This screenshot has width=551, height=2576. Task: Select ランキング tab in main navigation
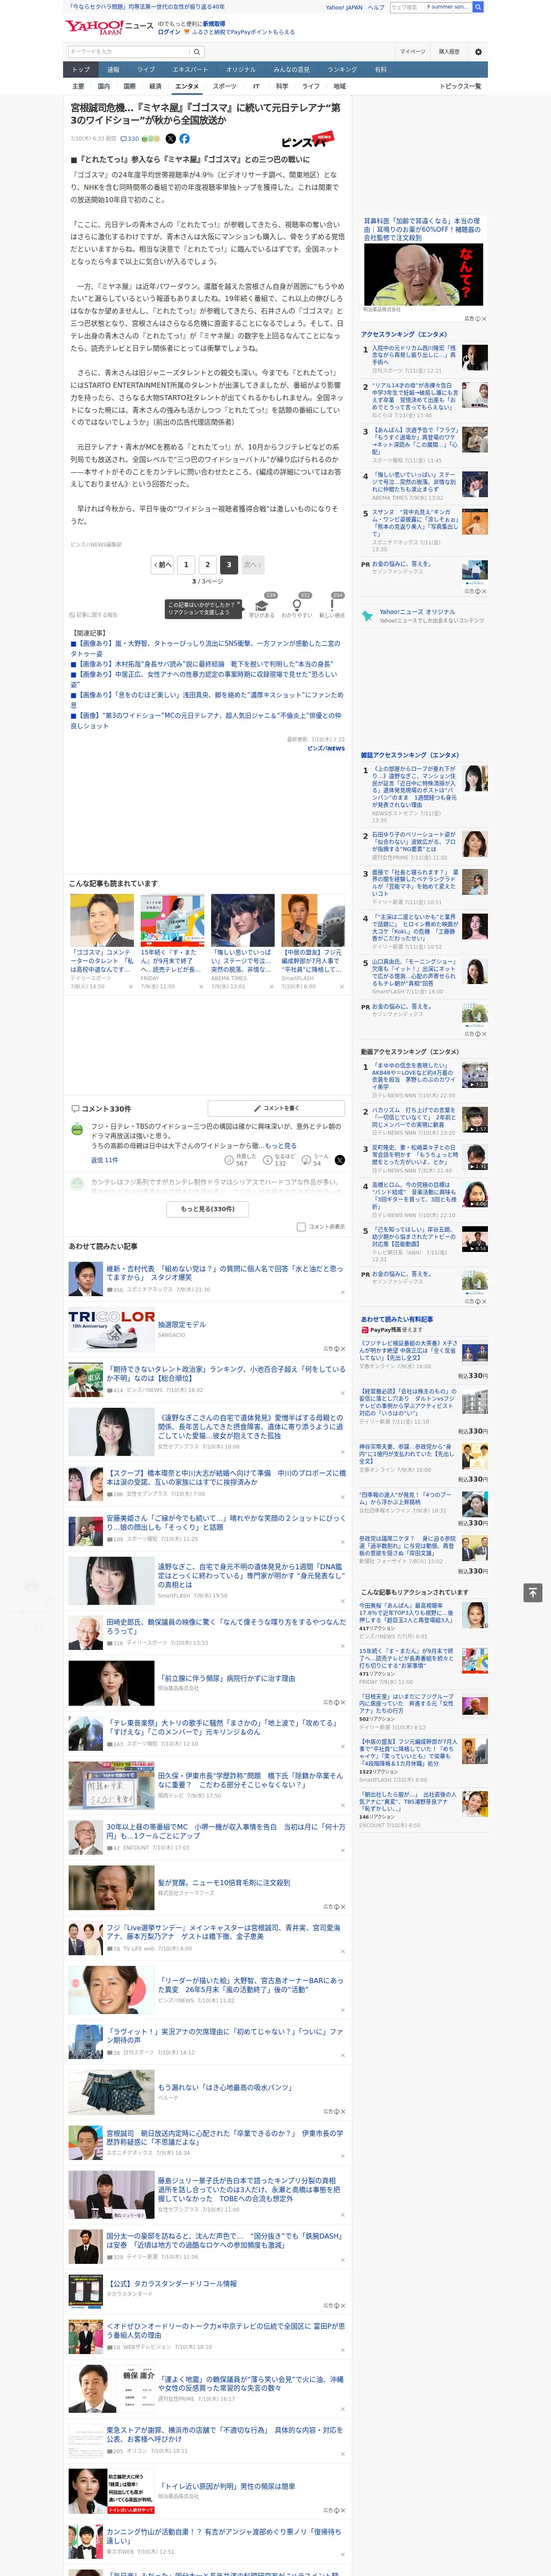pyautogui.click(x=342, y=70)
